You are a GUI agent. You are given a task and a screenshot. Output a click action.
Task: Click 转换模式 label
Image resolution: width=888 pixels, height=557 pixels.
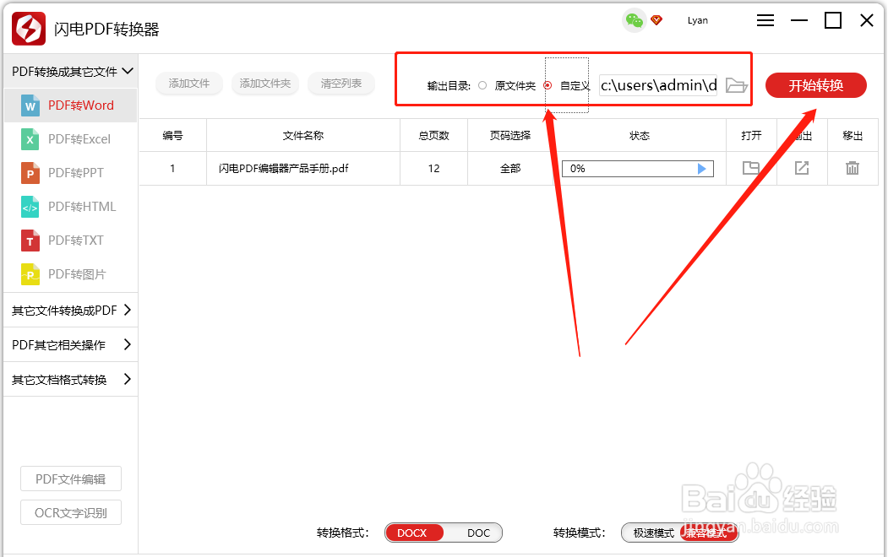point(580,533)
